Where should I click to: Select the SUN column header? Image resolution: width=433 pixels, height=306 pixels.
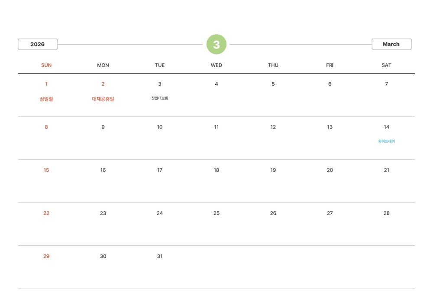(x=46, y=65)
